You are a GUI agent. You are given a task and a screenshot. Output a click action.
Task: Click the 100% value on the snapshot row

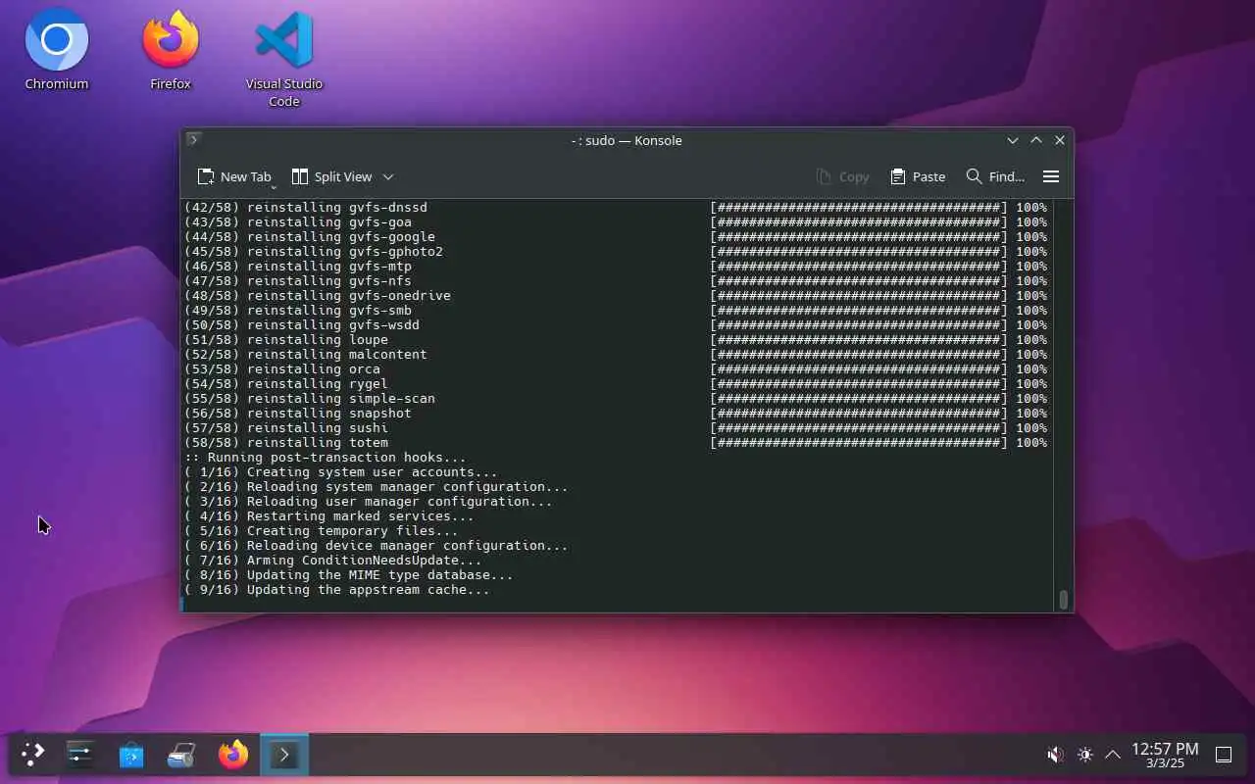click(x=1031, y=414)
